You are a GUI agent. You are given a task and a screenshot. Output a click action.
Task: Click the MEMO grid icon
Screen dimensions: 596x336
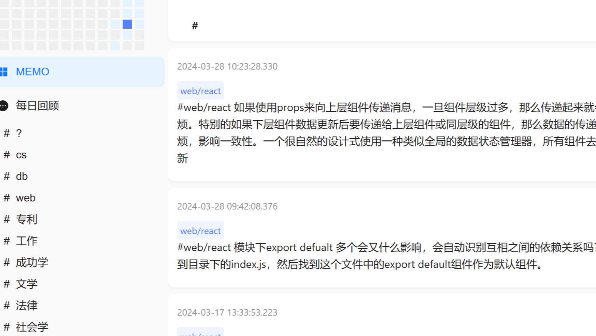click(x=3, y=72)
